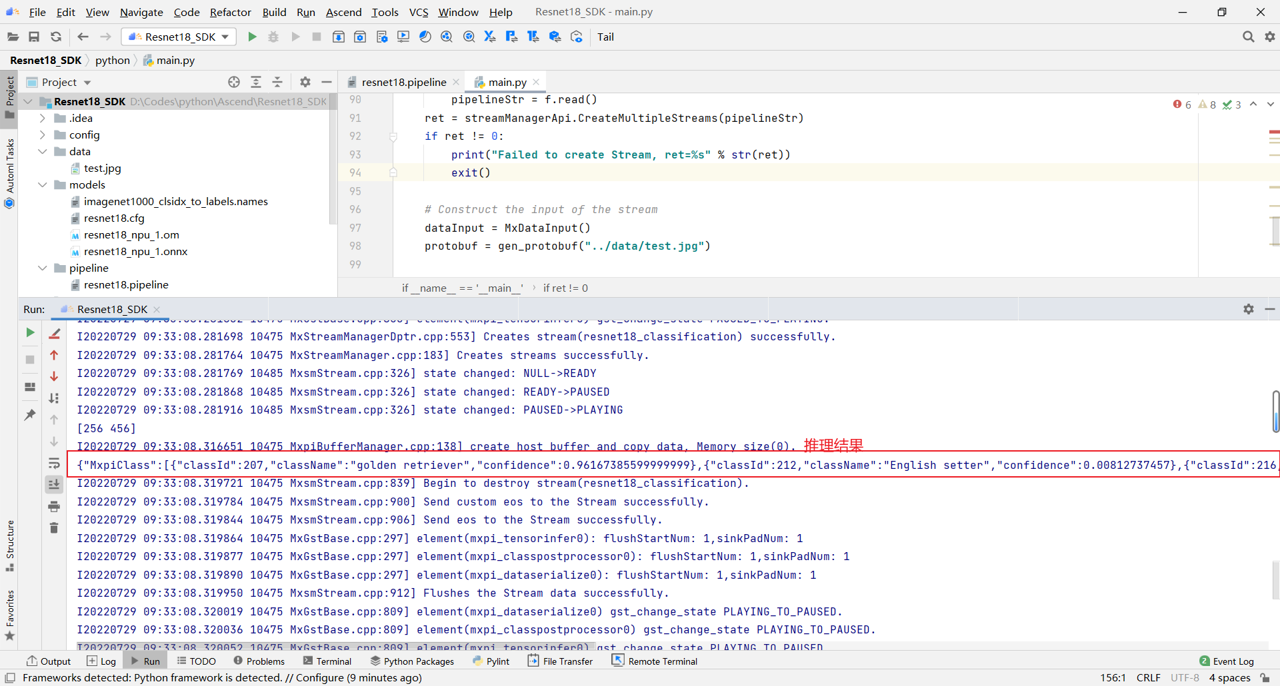Click the red error stripe mark in the editor
The height and width of the screenshot is (686, 1280).
coord(1274,132)
